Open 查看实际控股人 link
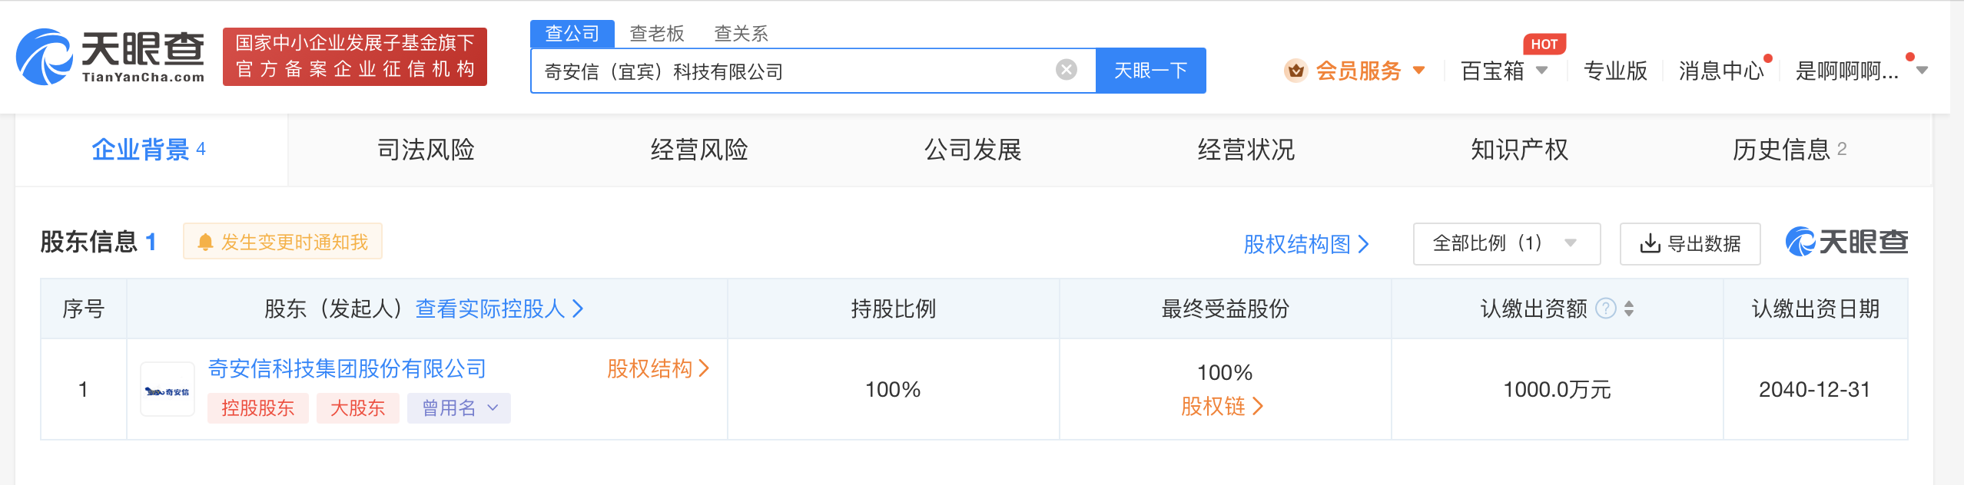 pyautogui.click(x=499, y=308)
